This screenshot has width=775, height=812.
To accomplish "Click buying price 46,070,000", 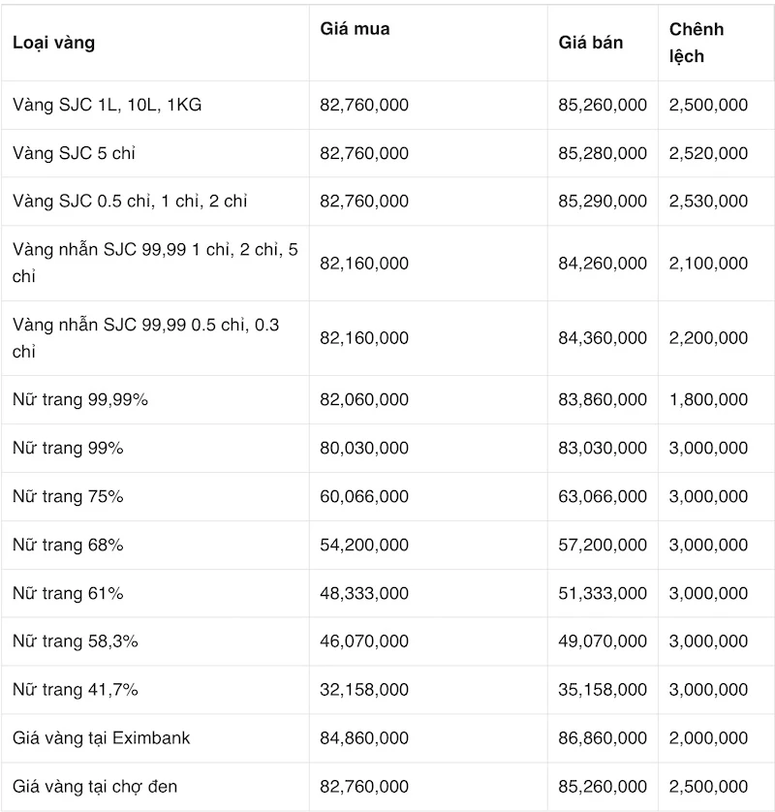I will [x=364, y=641].
